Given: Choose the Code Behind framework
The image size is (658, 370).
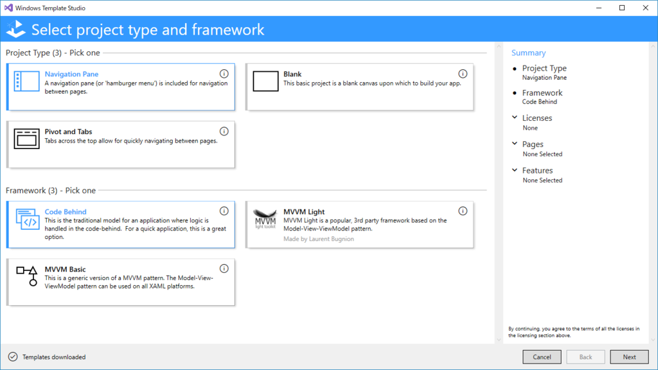Looking at the screenshot, I should (x=121, y=224).
